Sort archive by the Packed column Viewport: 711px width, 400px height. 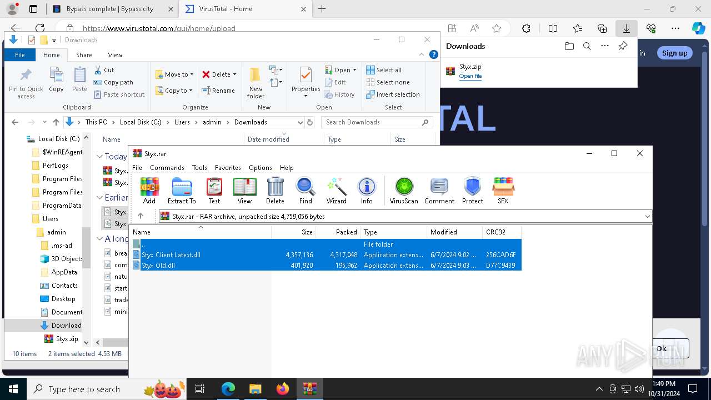click(x=338, y=232)
